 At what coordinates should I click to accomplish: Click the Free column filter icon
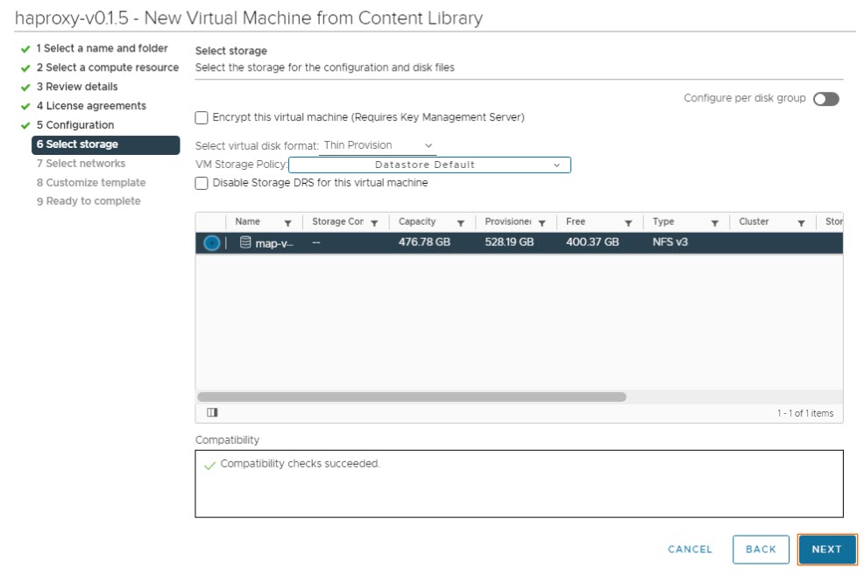pos(628,223)
